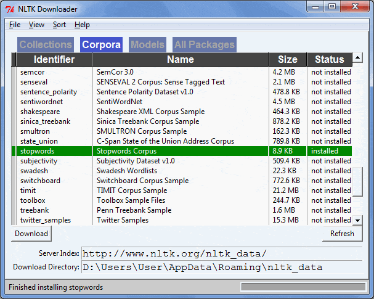Click SENSEVAL 2 Corpus: Sense Tagged Text
Viewport: 374px width, 299px height.
click(x=161, y=82)
